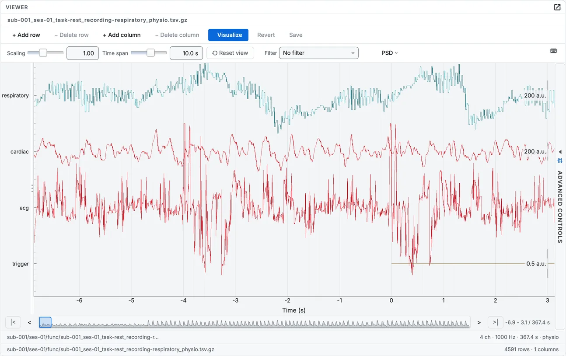Click Delete column

(x=177, y=35)
